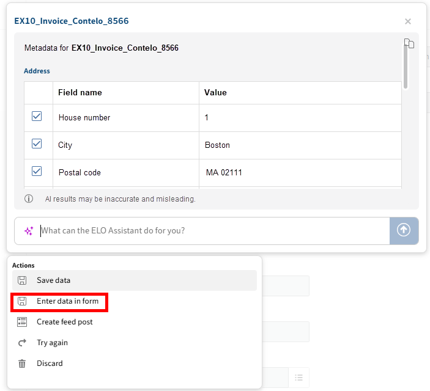Click the City field name
430x391 pixels.
pos(65,145)
